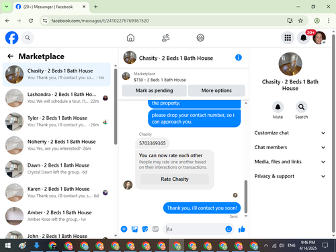The height and width of the screenshot is (252, 336).
Task: Open a new browser tab
Action: (x=95, y=7)
